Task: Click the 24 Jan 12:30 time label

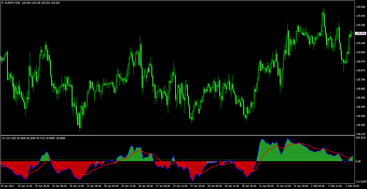Action: pyautogui.click(x=25, y=186)
